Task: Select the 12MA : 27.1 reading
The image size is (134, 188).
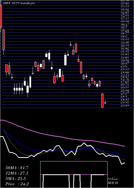Action: coord(17,173)
